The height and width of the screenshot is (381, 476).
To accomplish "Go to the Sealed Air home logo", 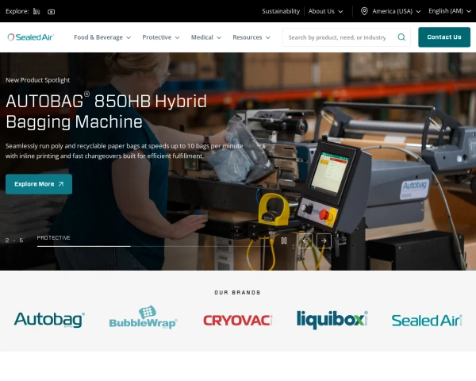I will (31, 37).
